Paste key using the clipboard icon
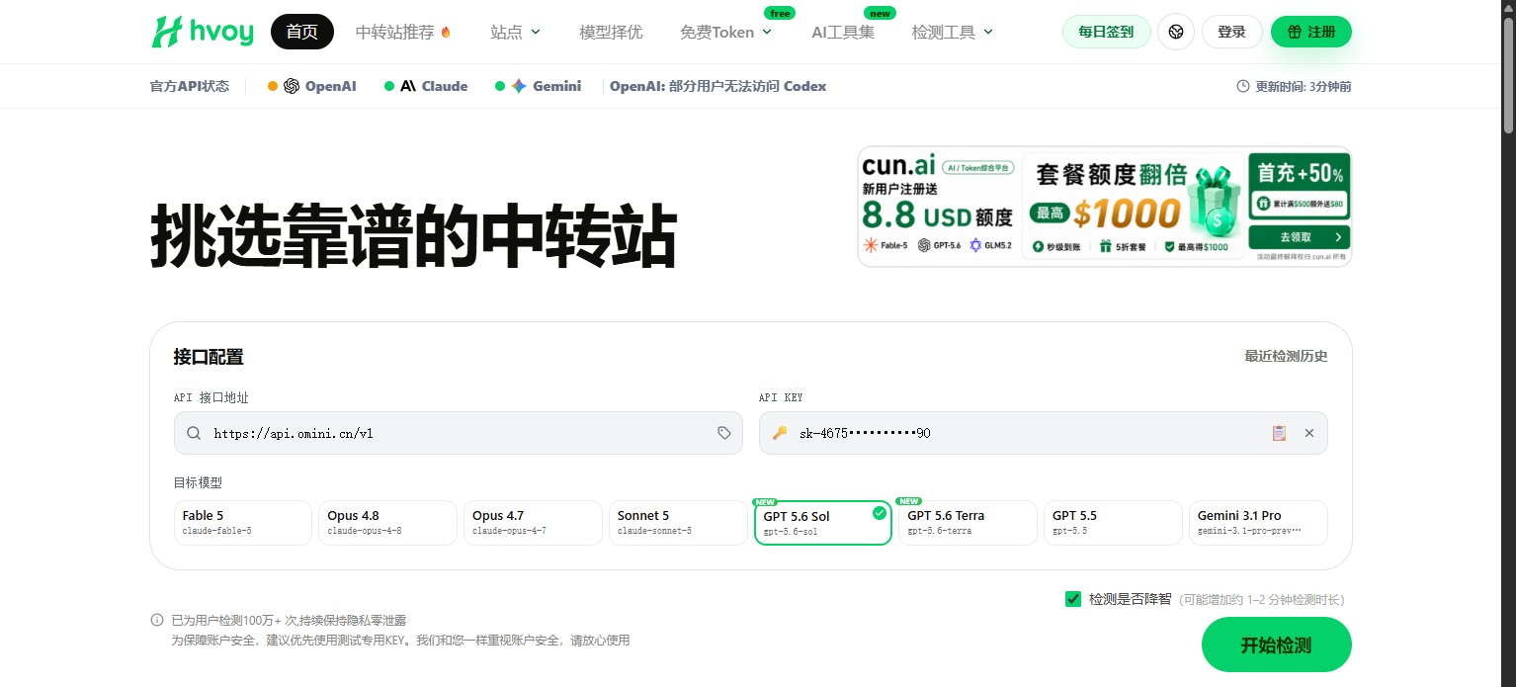Image resolution: width=1516 pixels, height=687 pixels. pos(1279,433)
